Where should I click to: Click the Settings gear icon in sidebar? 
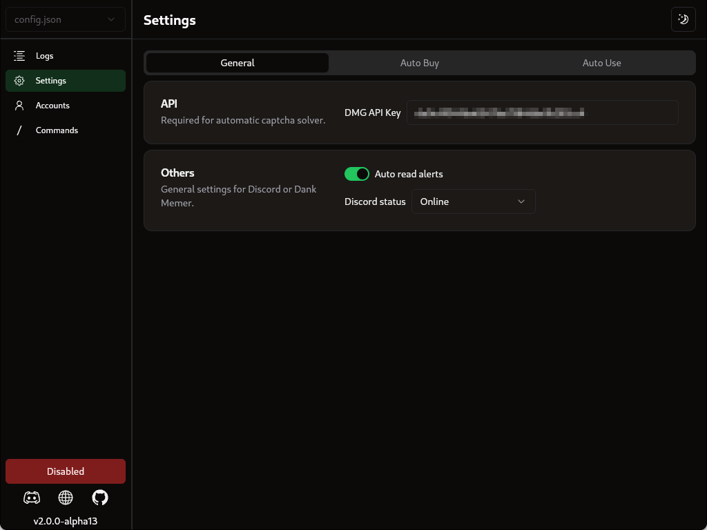pos(19,81)
